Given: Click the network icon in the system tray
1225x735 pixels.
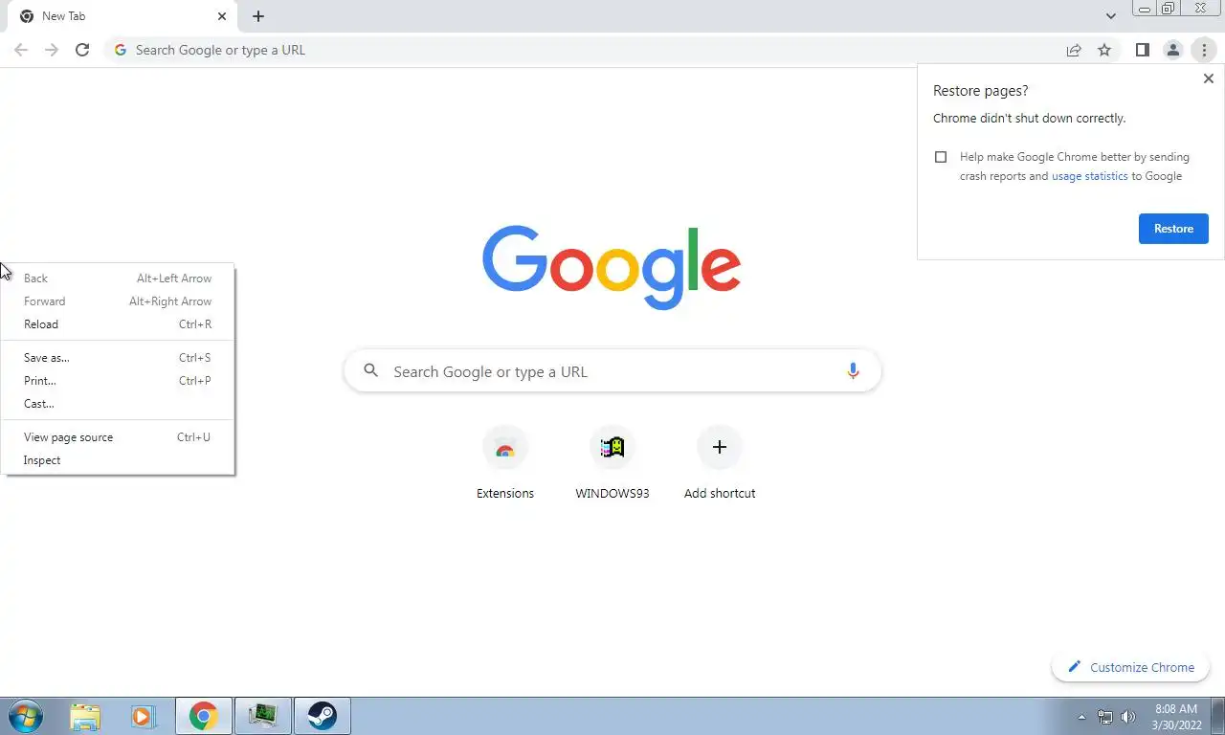Looking at the screenshot, I should pyautogui.click(x=1105, y=717).
